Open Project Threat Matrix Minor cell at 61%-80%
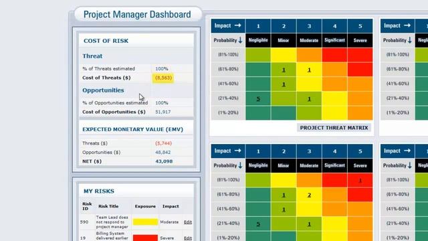 click(x=284, y=70)
